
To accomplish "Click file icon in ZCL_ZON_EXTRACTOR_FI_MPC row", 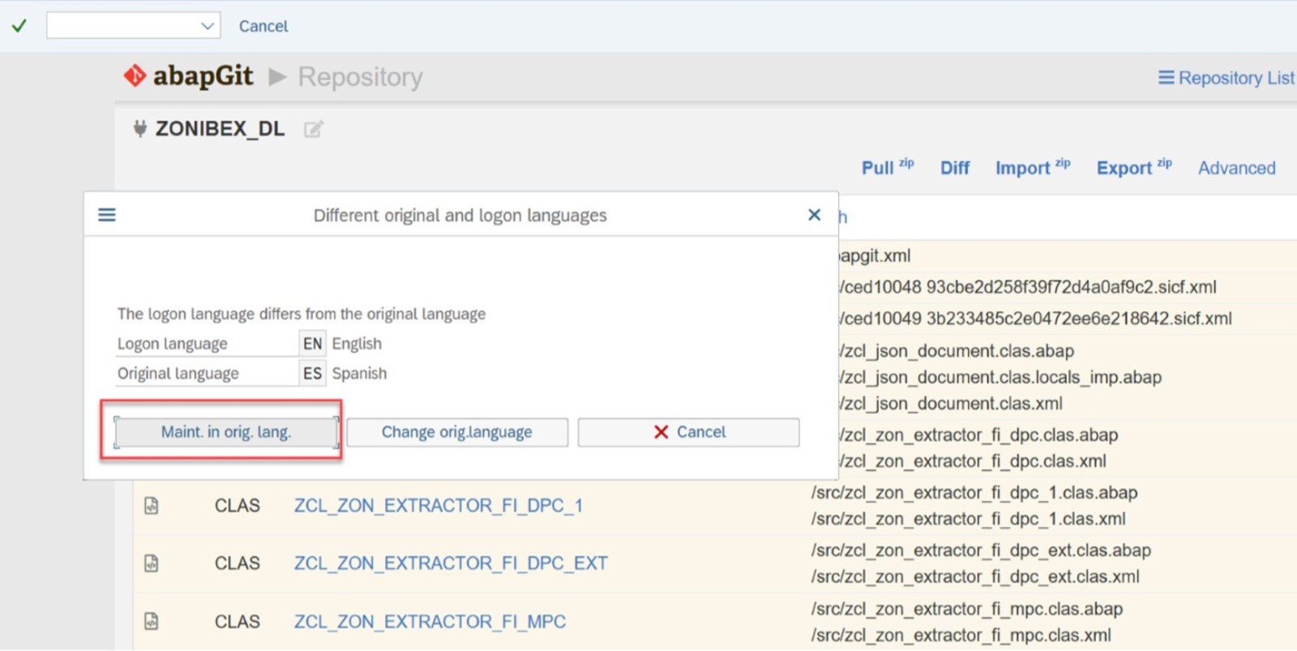I will click(152, 622).
